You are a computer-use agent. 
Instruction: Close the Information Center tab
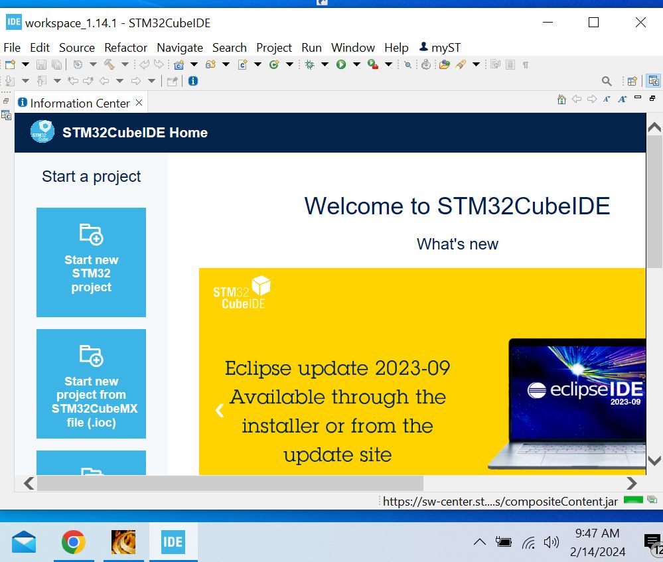point(139,103)
